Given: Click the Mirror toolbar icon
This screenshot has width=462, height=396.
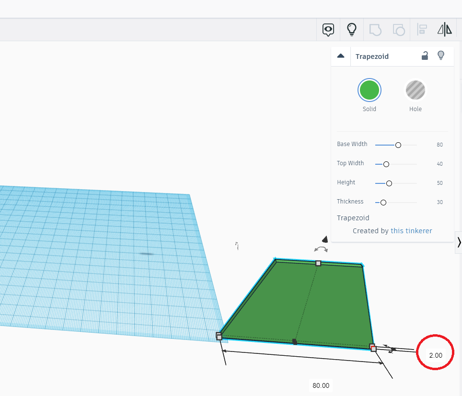Looking at the screenshot, I should coord(445,29).
